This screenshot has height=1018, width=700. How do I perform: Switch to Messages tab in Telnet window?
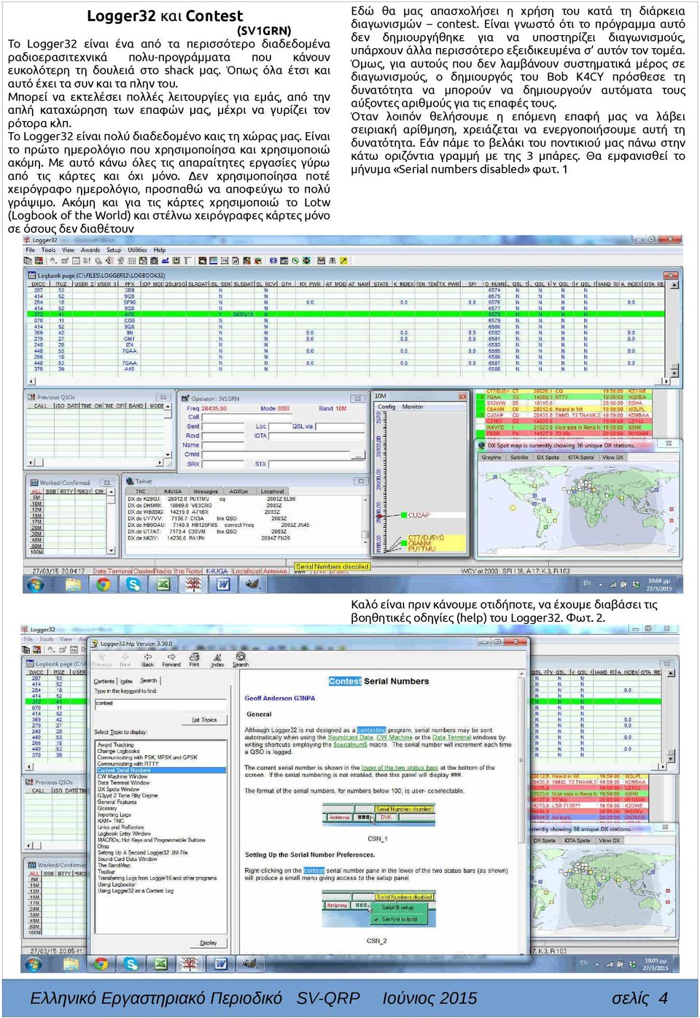[x=206, y=492]
